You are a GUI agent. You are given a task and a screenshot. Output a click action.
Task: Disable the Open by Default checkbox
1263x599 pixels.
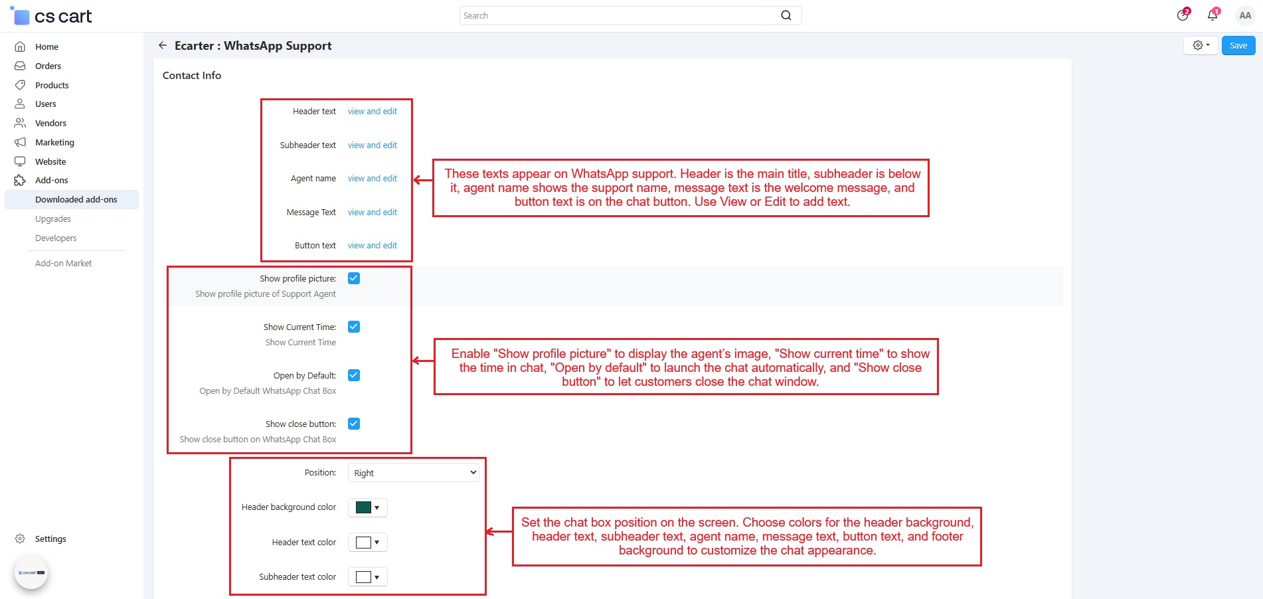click(x=354, y=375)
